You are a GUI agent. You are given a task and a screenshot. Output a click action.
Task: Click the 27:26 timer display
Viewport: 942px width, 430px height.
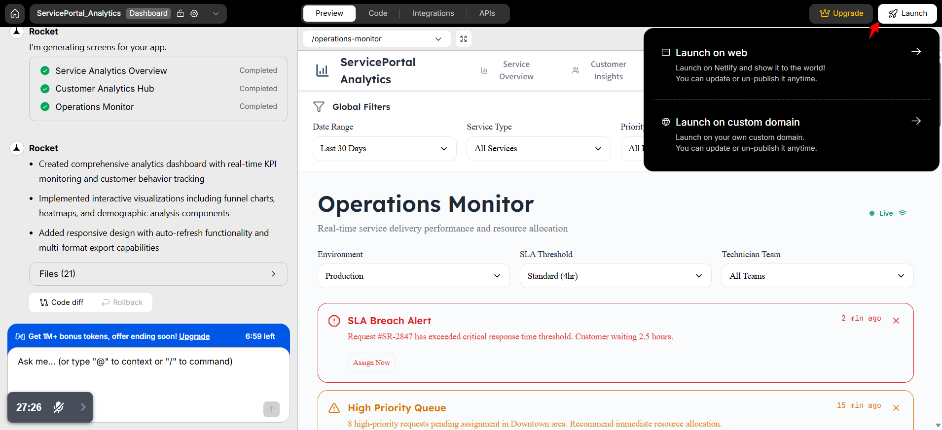click(x=29, y=407)
